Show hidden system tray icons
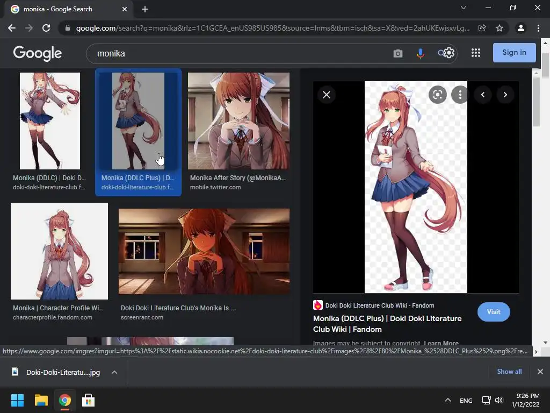550x413 pixels. (448, 400)
